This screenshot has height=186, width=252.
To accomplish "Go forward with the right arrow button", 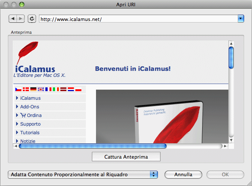I will point(21,19).
